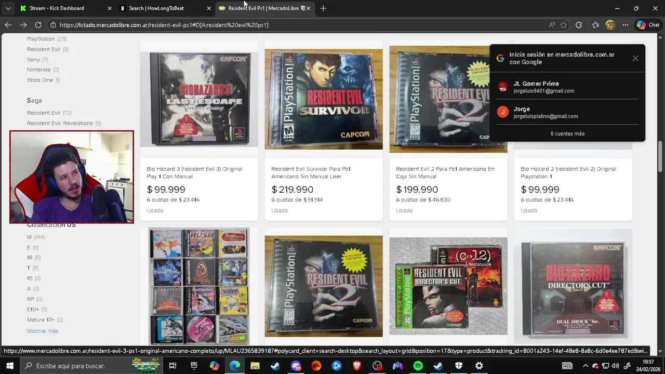This screenshot has width=665, height=374.
Task: Open Biohazard 3 Last Escape product image
Action: [x=199, y=99]
